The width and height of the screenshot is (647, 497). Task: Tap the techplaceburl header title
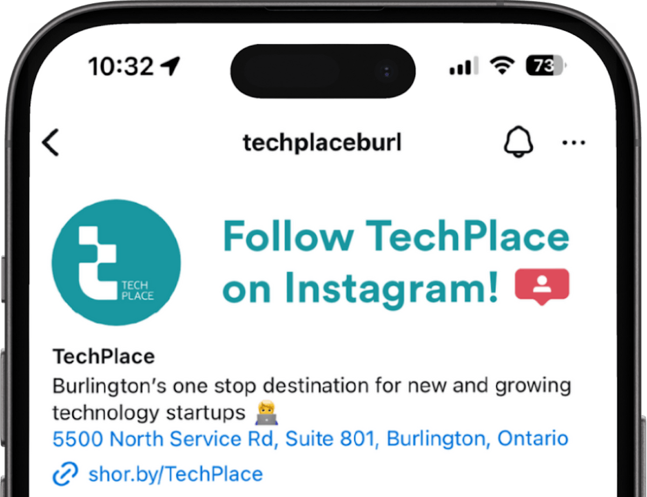[322, 141]
